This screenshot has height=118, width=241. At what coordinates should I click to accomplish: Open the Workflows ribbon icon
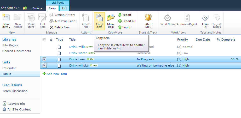tap(168, 18)
